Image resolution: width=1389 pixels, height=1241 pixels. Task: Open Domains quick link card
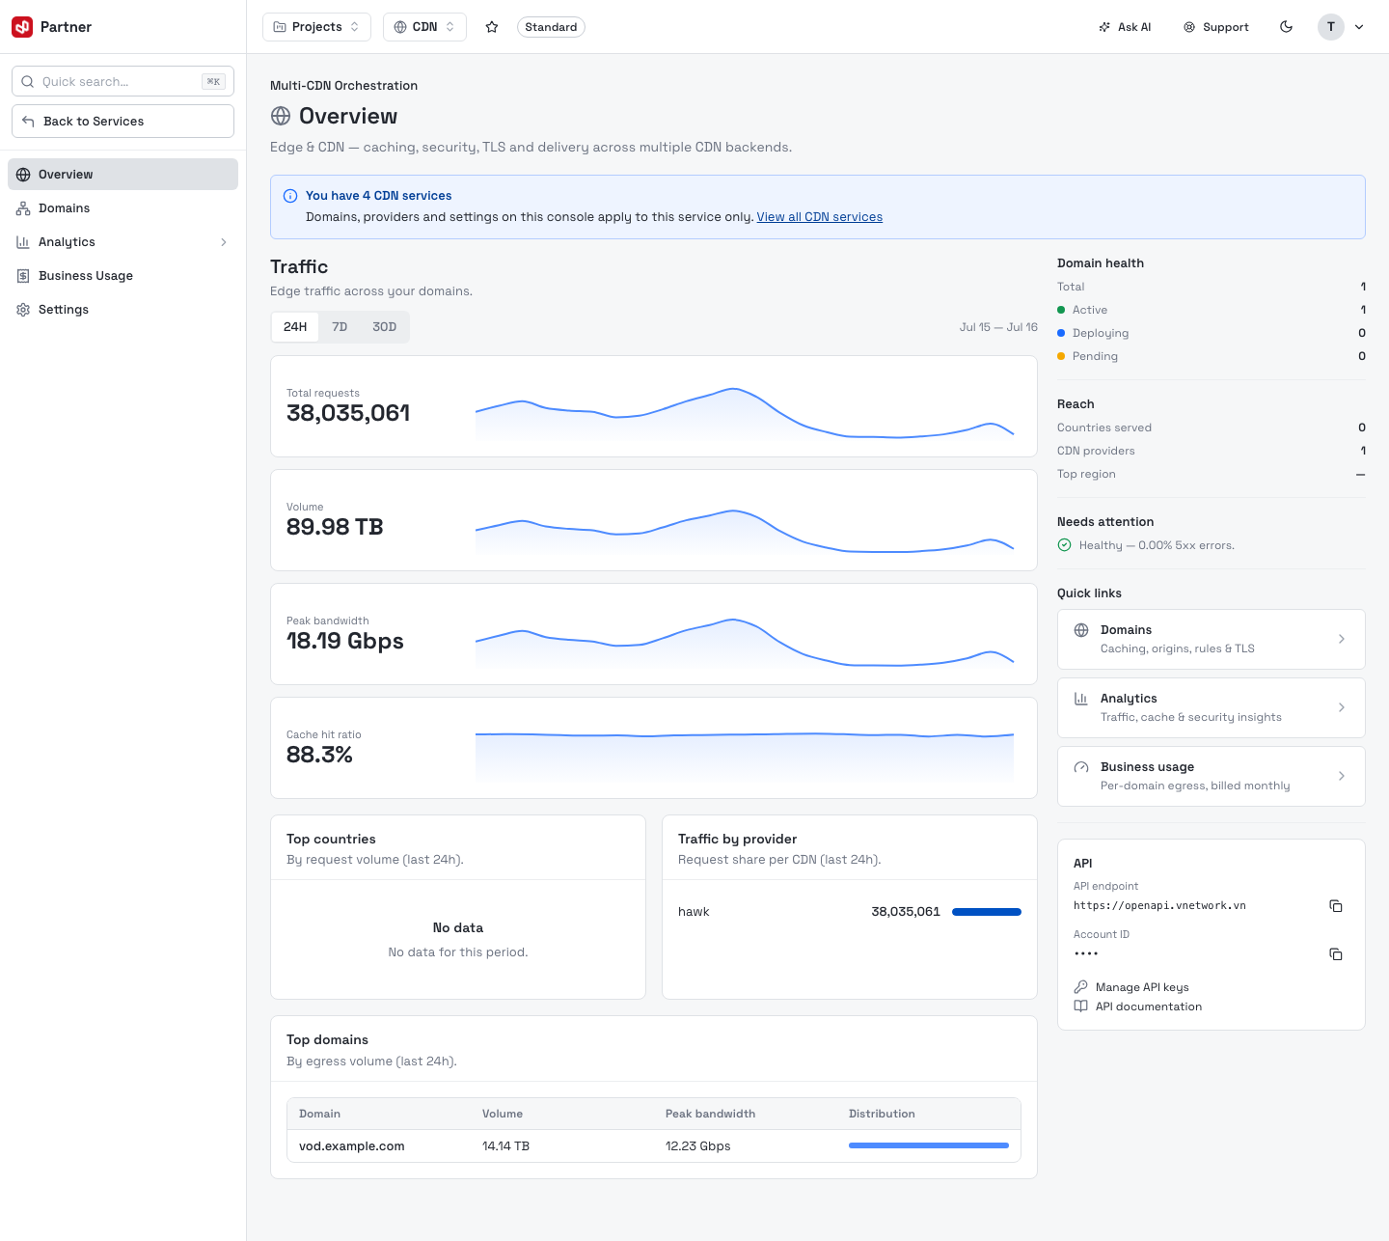click(1212, 639)
